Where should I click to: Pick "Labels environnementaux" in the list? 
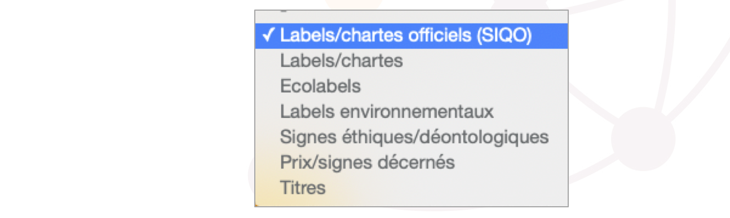pyautogui.click(x=412, y=111)
